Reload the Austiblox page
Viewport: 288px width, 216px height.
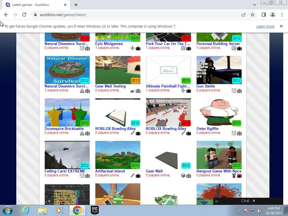click(x=24, y=15)
